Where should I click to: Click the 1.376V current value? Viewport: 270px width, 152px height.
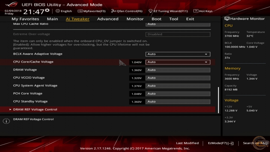click(x=136, y=86)
